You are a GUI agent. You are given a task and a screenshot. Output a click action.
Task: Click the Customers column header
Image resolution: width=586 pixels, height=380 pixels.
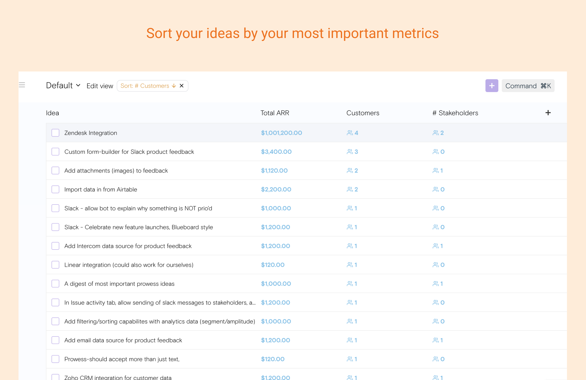(x=363, y=113)
